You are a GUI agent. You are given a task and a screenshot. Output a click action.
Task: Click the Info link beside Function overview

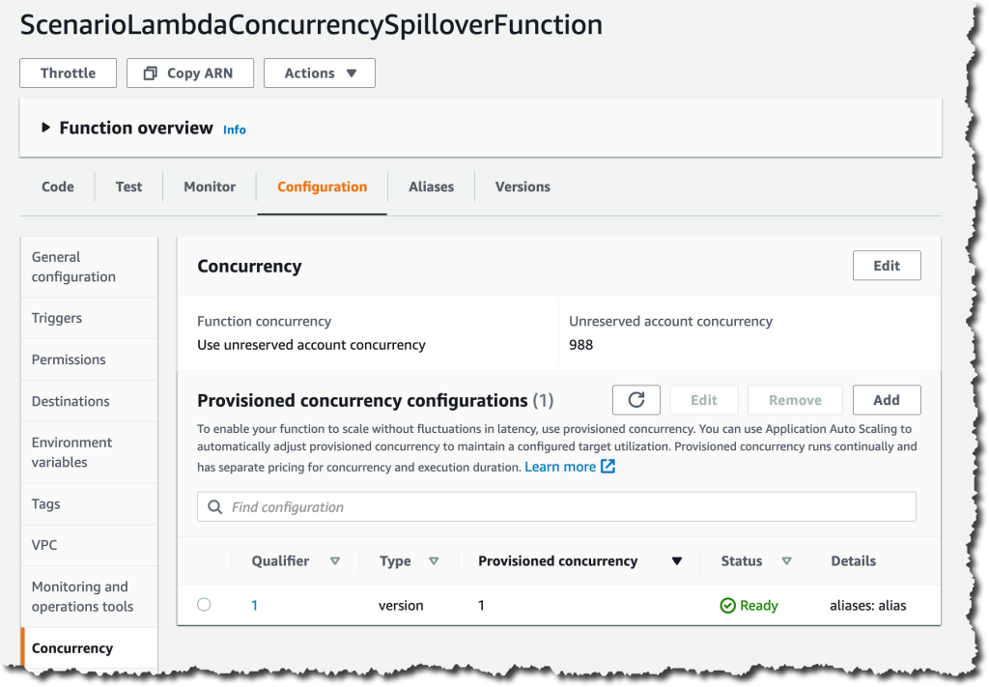pos(234,129)
